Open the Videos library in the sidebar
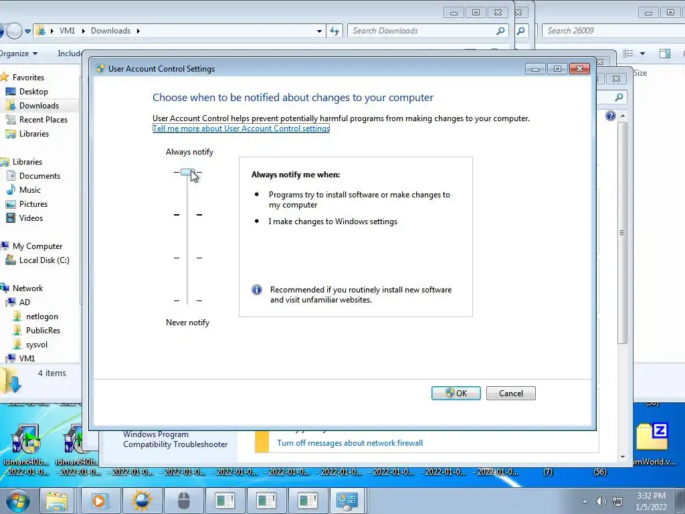This screenshot has width=685, height=514. (x=31, y=218)
